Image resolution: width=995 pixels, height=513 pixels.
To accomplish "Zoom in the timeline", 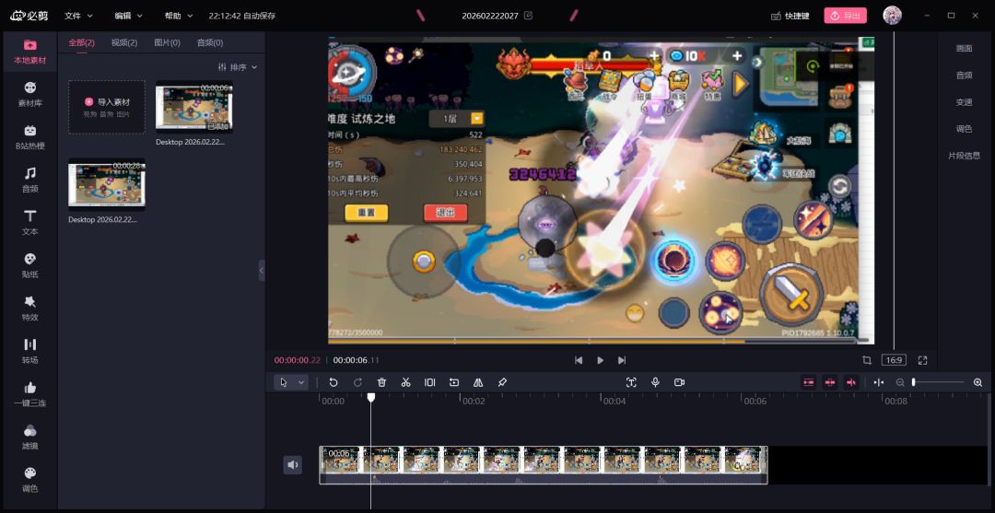I will pyautogui.click(x=977, y=382).
